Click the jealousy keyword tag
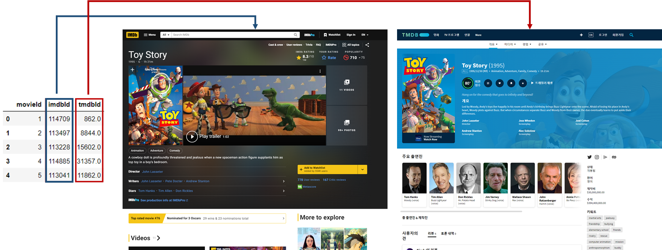 point(610,218)
